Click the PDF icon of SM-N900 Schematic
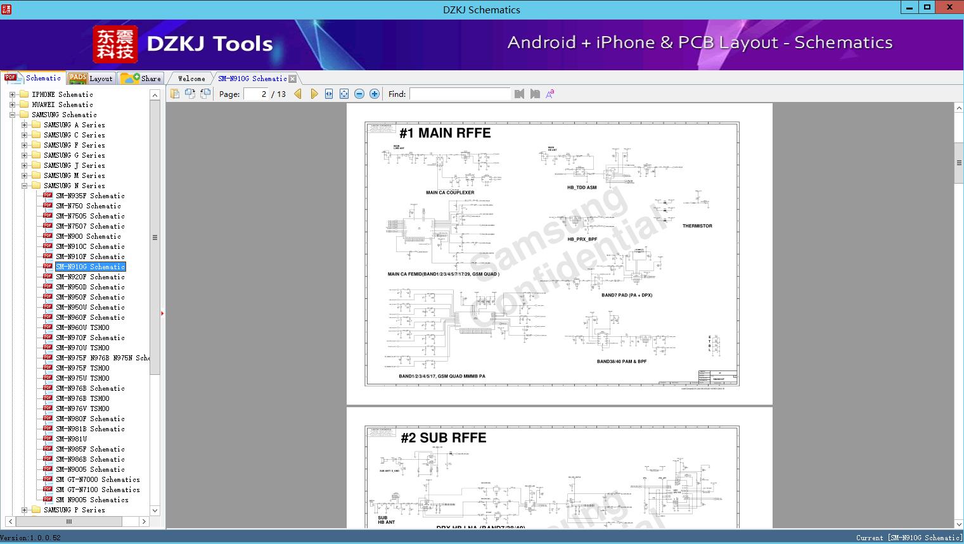The image size is (964, 544). 48,236
